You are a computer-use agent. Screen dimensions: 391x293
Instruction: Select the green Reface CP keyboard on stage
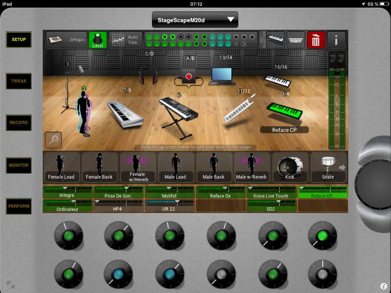[x=284, y=110]
